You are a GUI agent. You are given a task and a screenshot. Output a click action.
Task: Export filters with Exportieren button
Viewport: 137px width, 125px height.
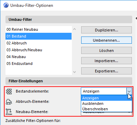click(107, 71)
